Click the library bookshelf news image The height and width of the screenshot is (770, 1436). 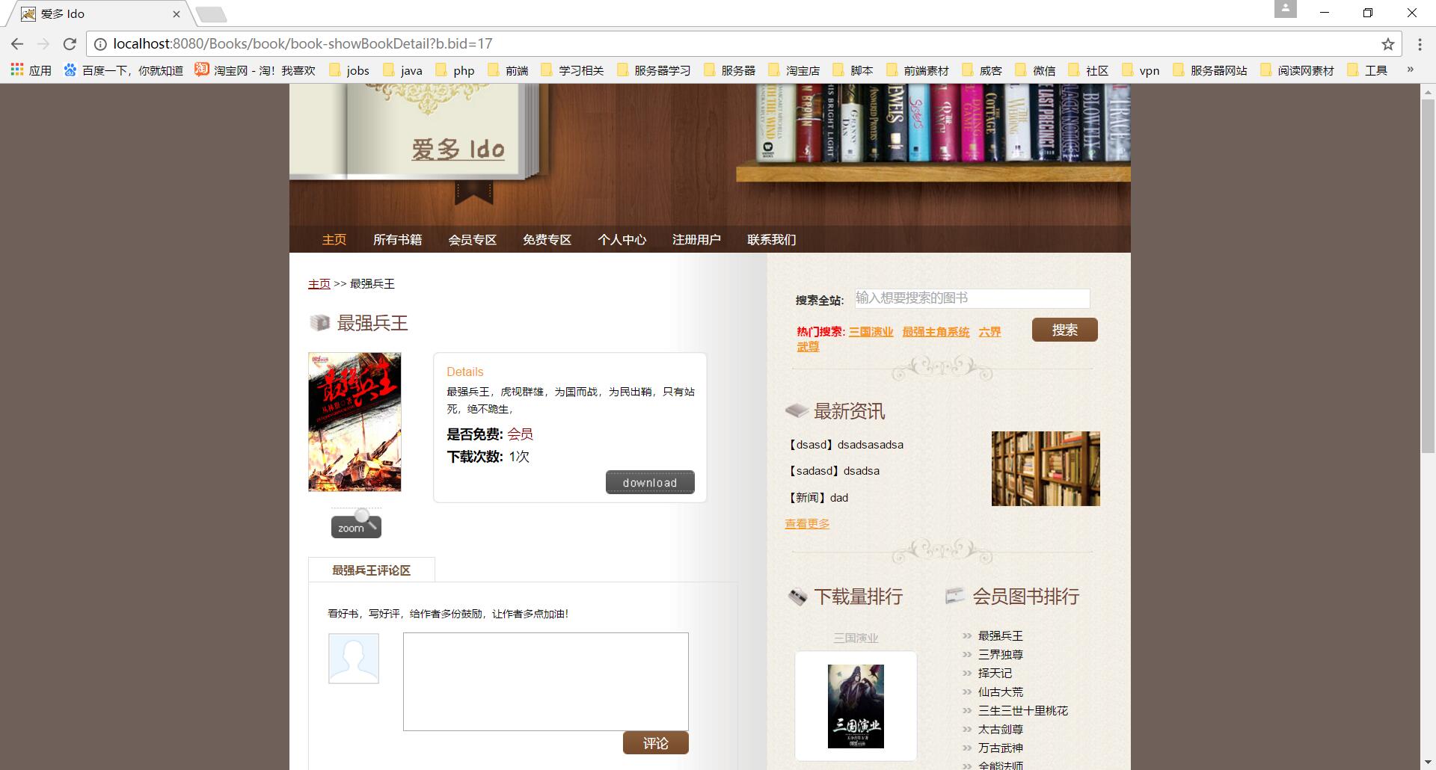coord(1046,469)
